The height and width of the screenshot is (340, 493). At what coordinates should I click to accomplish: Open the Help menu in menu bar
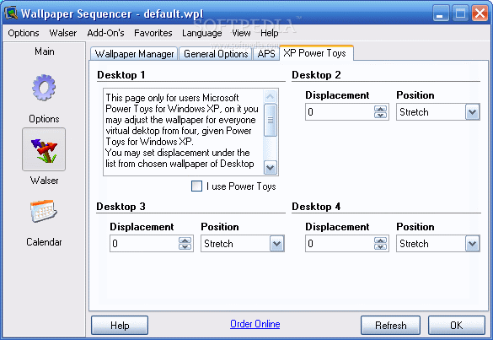click(x=270, y=33)
